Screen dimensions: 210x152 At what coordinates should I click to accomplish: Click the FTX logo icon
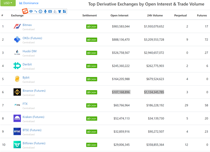17,105
